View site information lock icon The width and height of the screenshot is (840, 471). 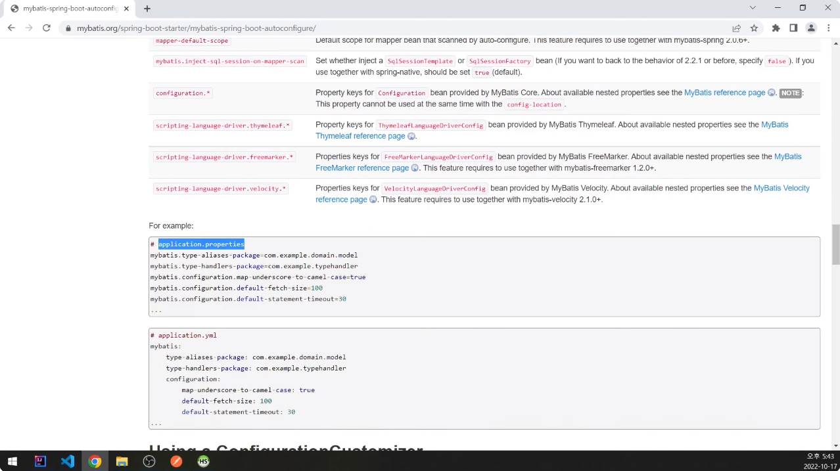click(68, 28)
